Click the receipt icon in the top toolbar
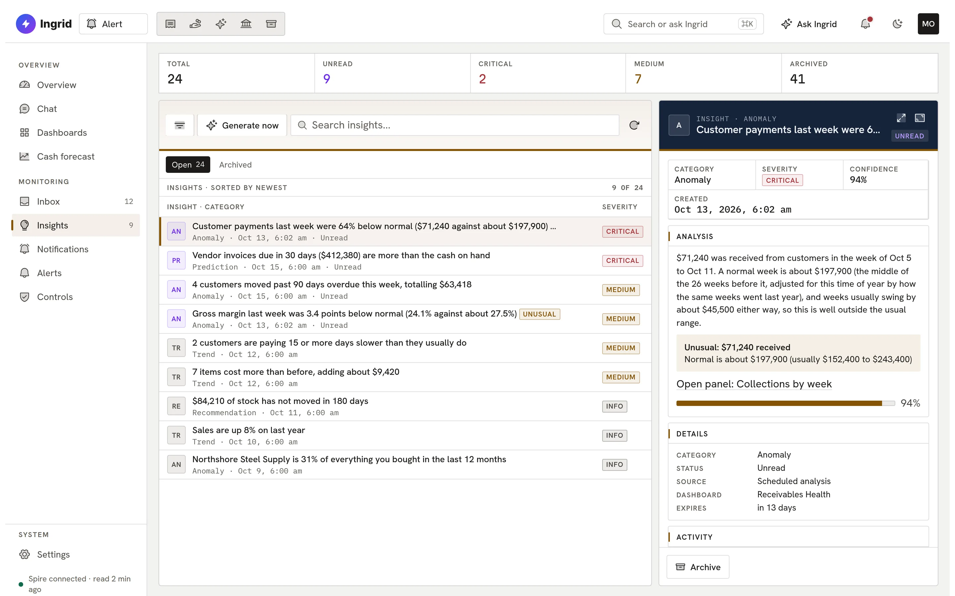 [170, 24]
